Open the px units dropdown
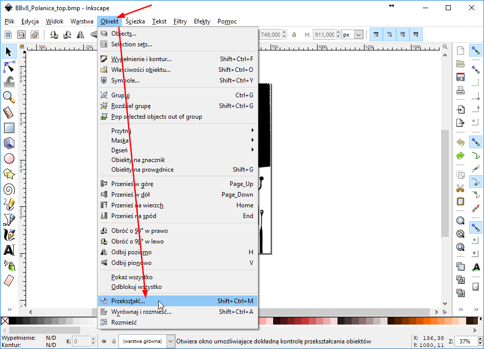Image resolution: width=484 pixels, height=349 pixels. [x=358, y=35]
